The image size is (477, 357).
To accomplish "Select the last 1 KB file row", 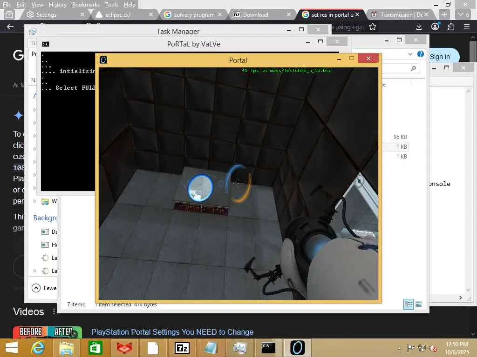I will [x=395, y=156].
